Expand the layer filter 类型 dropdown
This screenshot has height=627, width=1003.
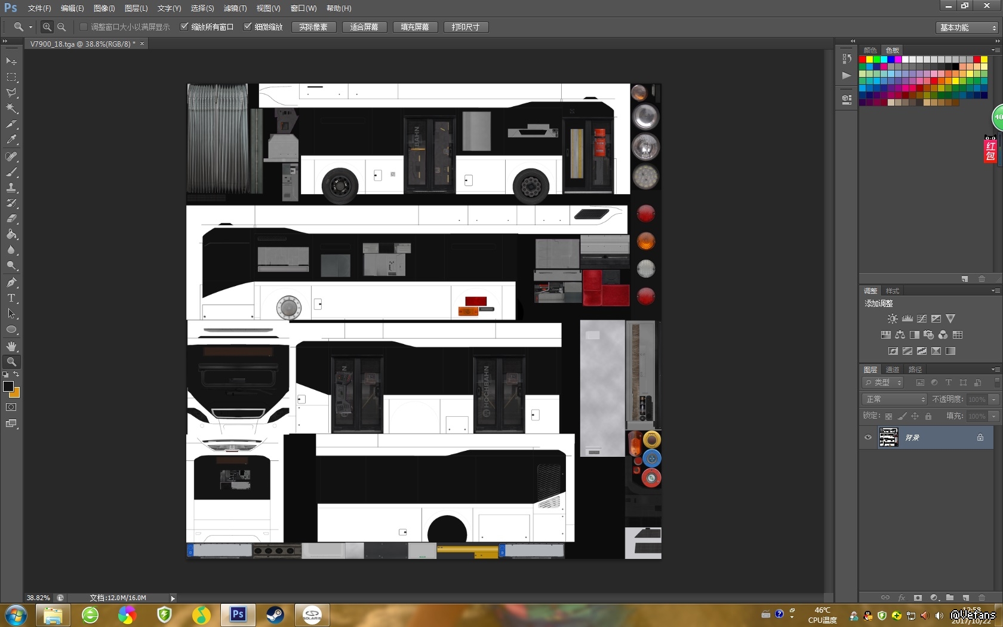884,383
